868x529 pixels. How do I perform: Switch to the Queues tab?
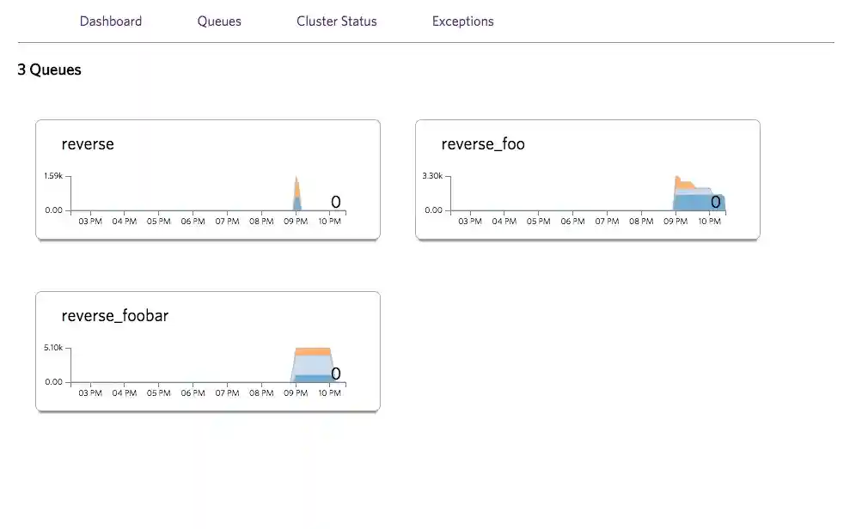click(219, 21)
